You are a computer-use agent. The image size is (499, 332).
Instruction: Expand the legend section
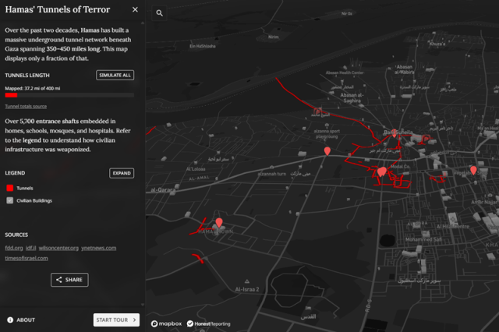pos(122,173)
